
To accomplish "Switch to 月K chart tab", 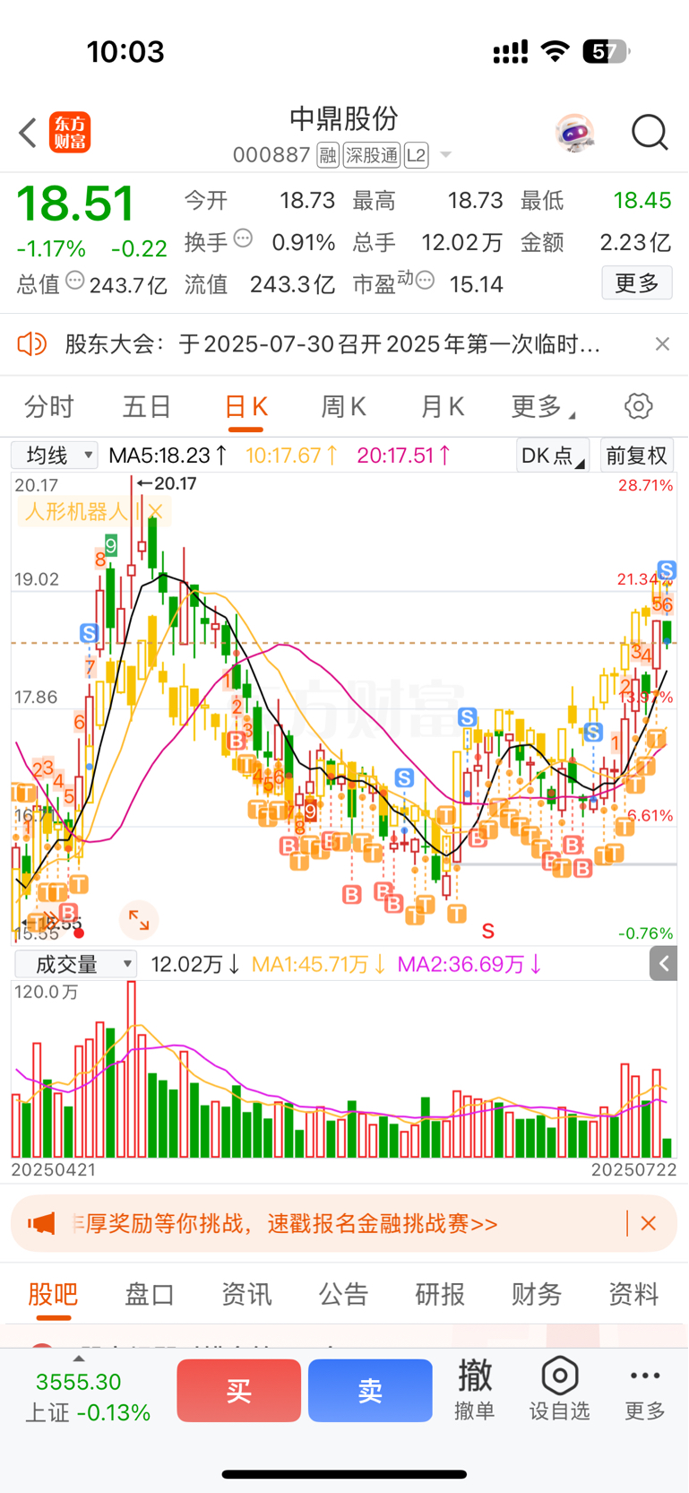I will click(x=443, y=407).
